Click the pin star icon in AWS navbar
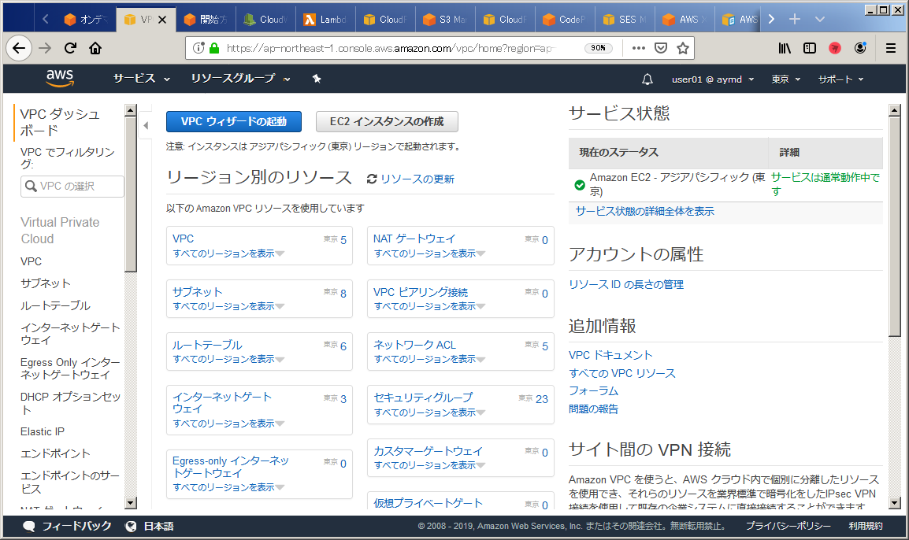This screenshot has height=540, width=909. pyautogui.click(x=317, y=78)
